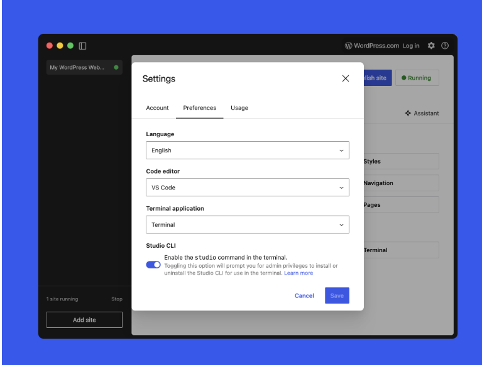Viewport: 482px width, 365px height.
Task: Click the green macOS maximize button
Action: click(x=70, y=46)
